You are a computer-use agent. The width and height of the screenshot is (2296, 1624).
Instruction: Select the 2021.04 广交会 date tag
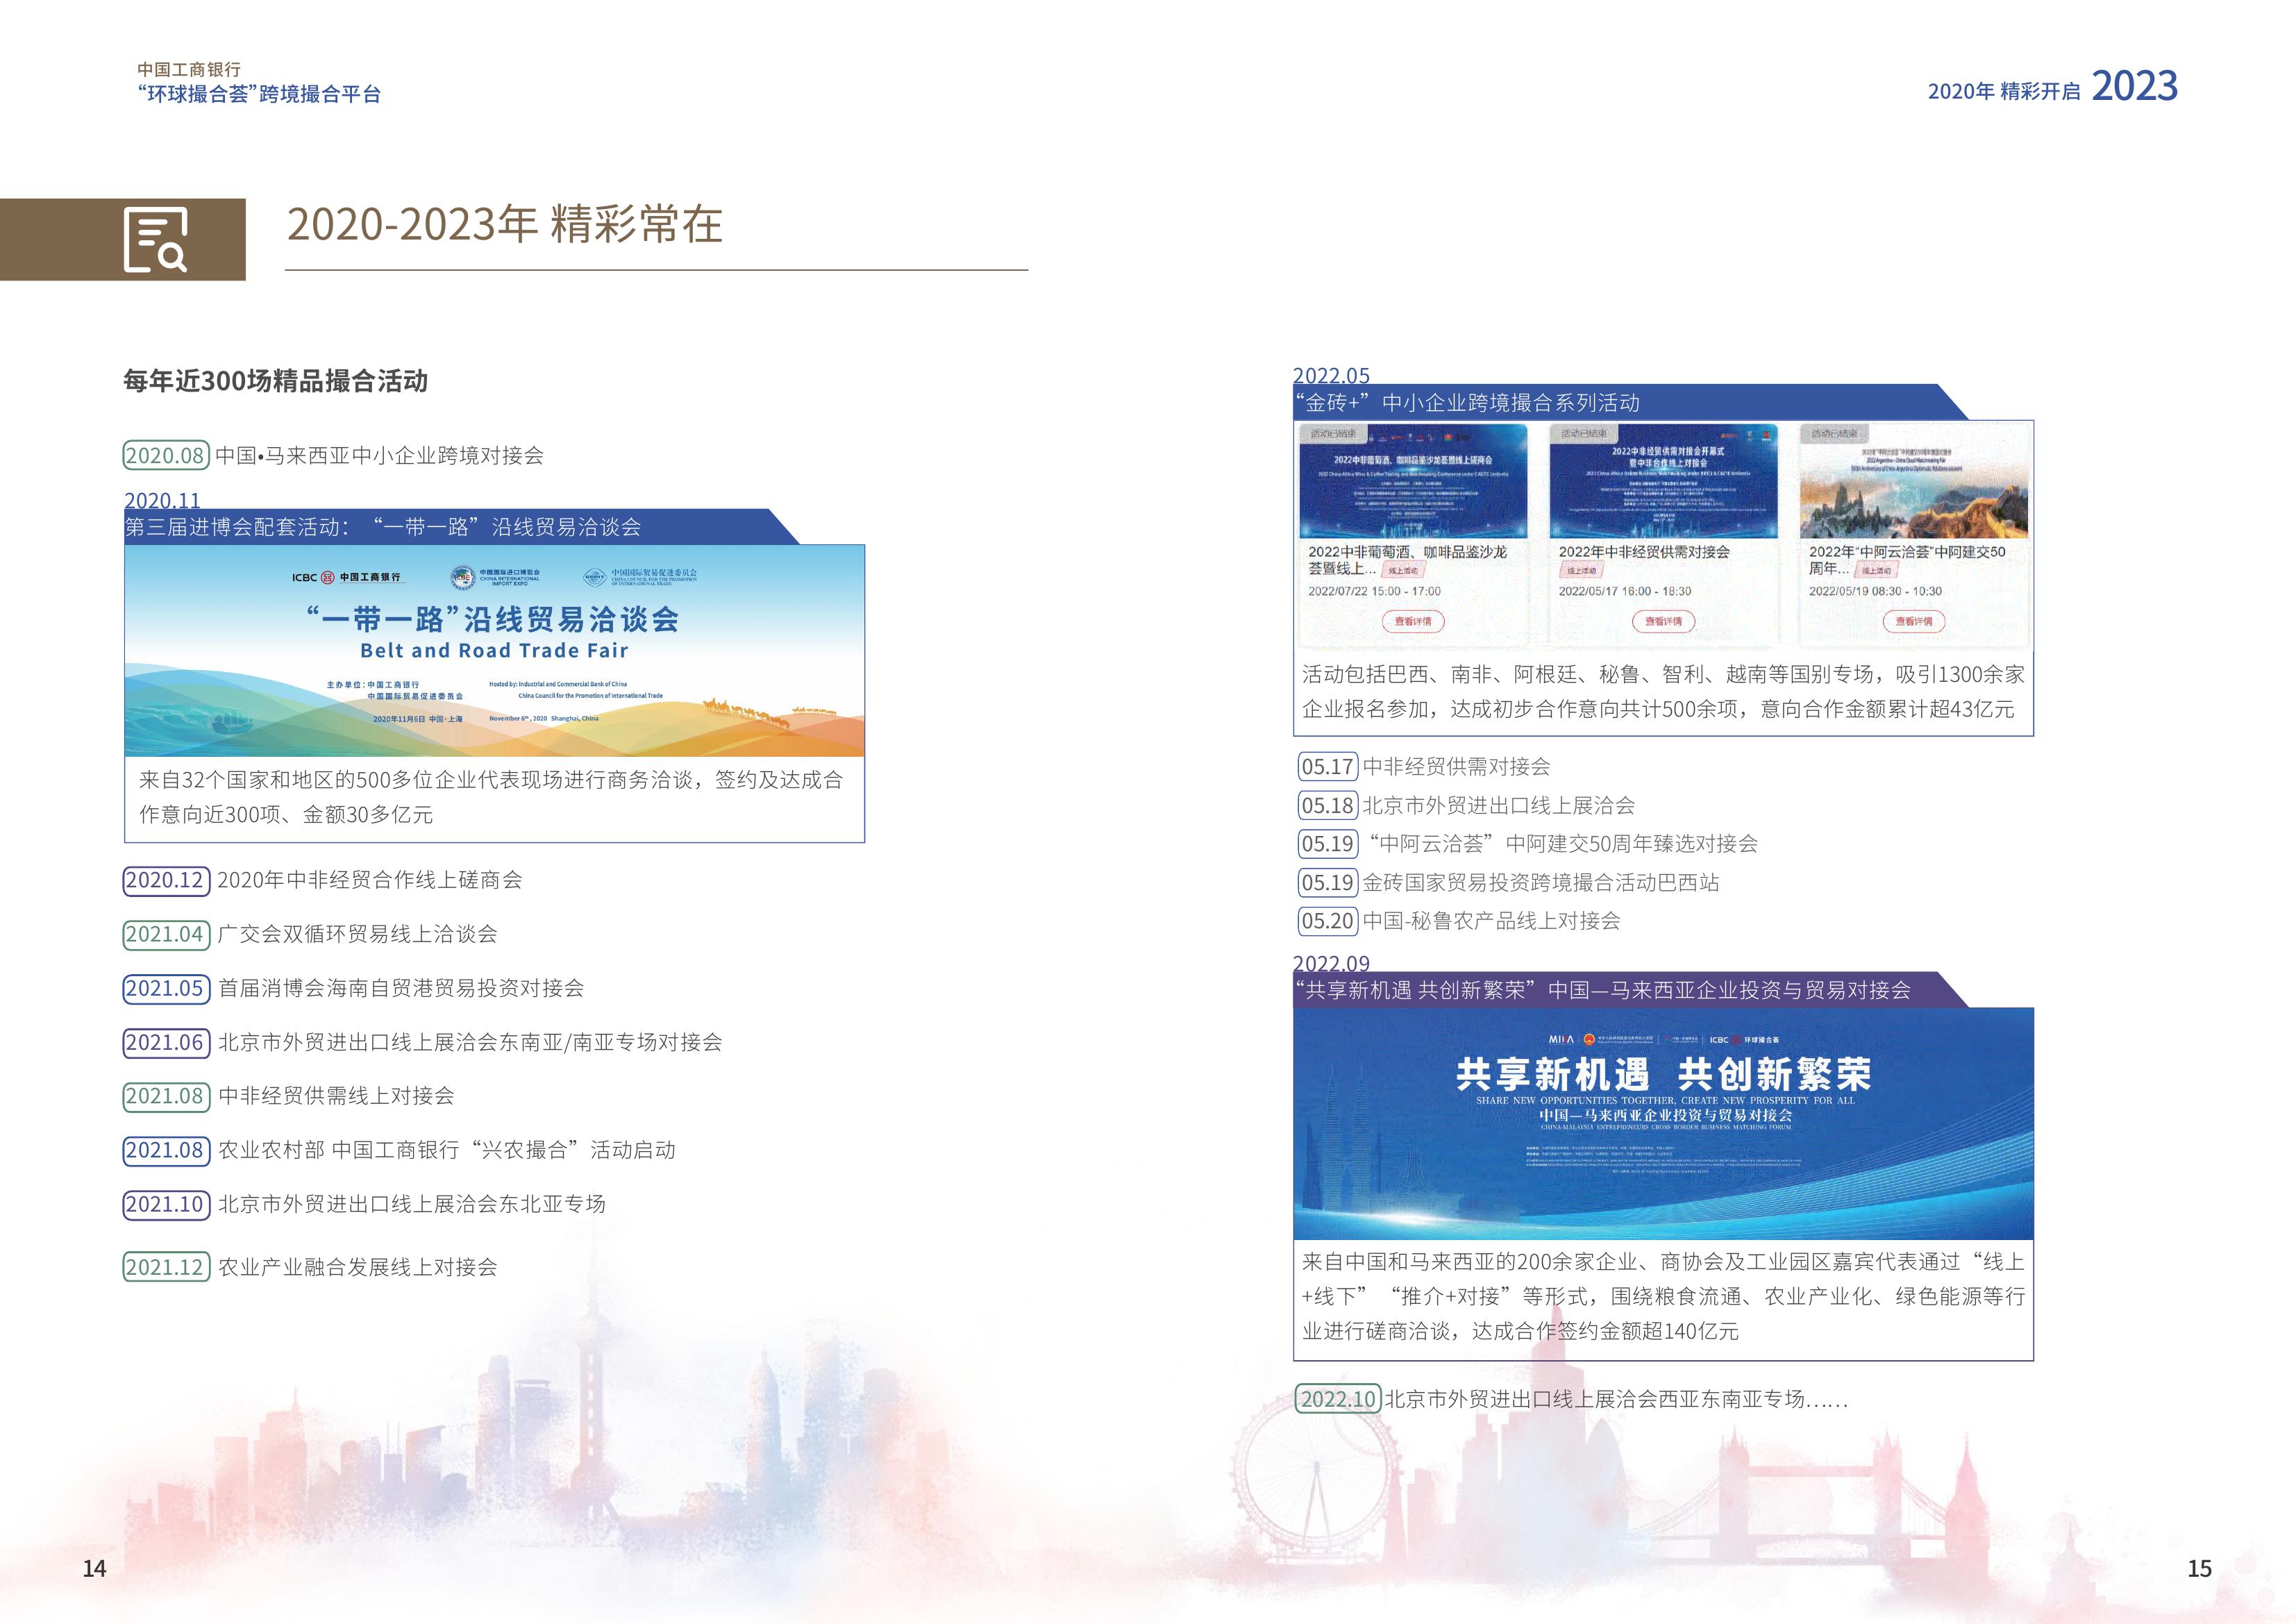pyautogui.click(x=166, y=934)
